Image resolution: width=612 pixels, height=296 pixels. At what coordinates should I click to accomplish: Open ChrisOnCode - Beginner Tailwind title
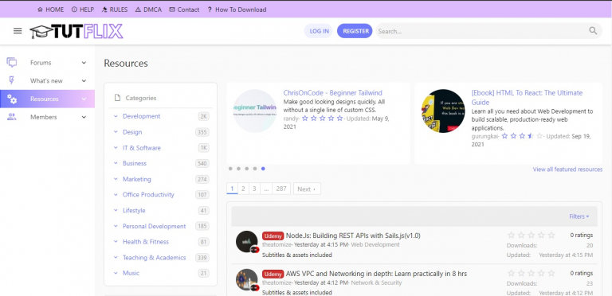(x=332, y=93)
